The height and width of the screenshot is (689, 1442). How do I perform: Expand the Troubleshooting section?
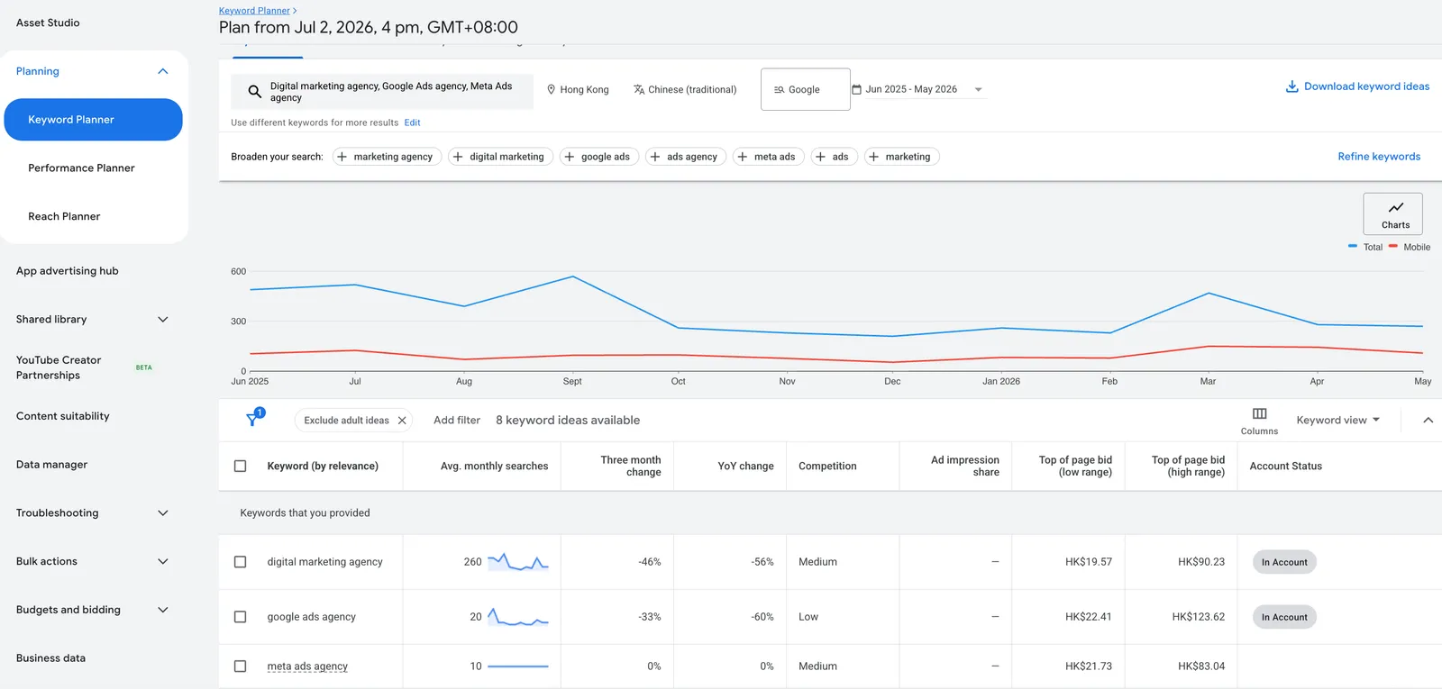point(163,513)
